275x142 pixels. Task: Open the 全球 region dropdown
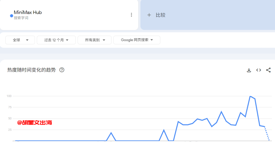(20, 40)
